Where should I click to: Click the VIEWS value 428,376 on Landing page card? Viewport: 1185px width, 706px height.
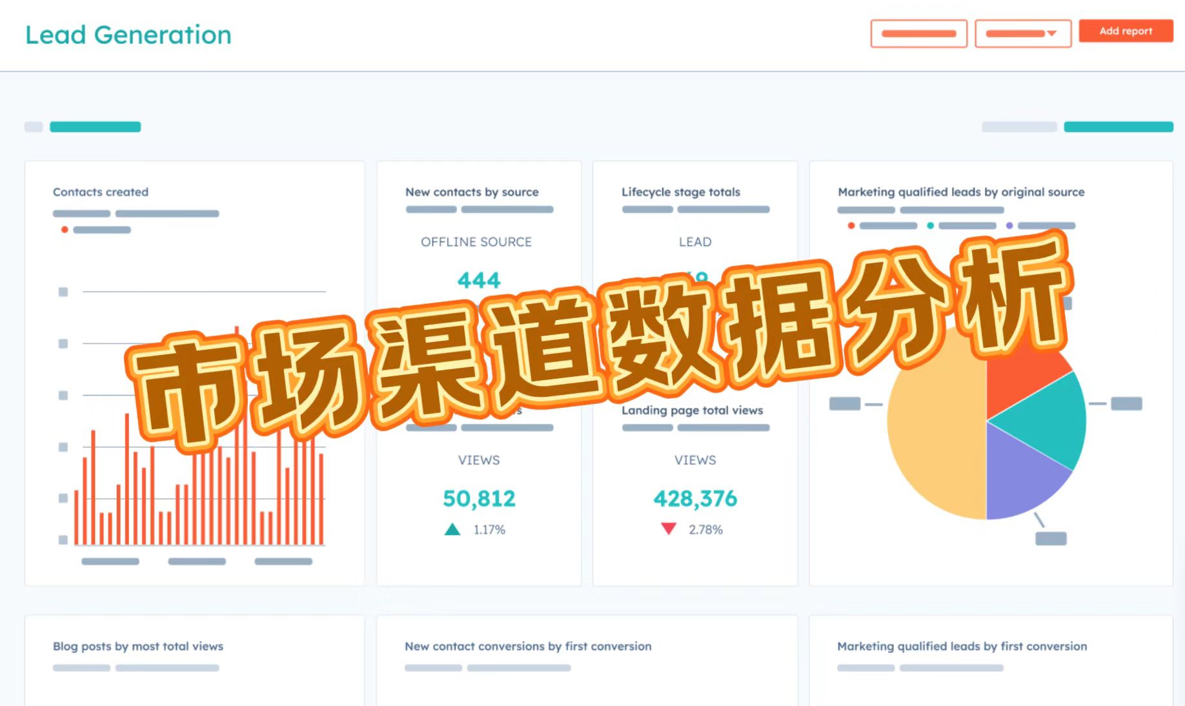point(695,498)
